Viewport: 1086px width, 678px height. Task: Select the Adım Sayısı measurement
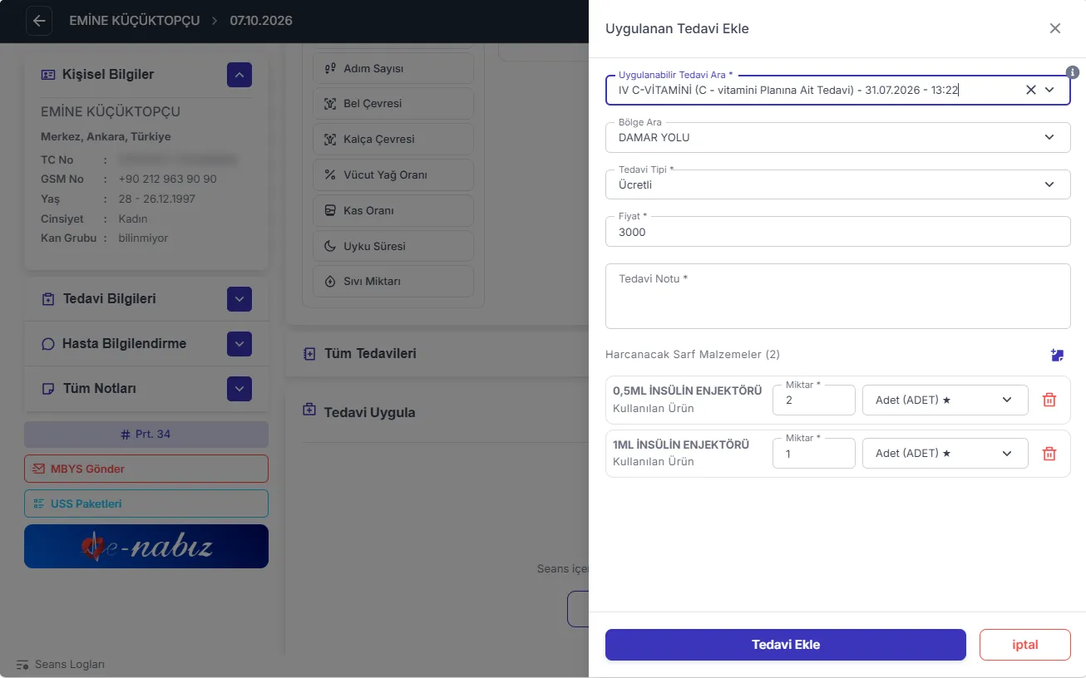click(393, 68)
